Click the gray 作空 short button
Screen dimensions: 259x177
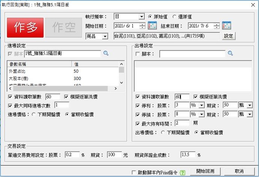click(63, 27)
